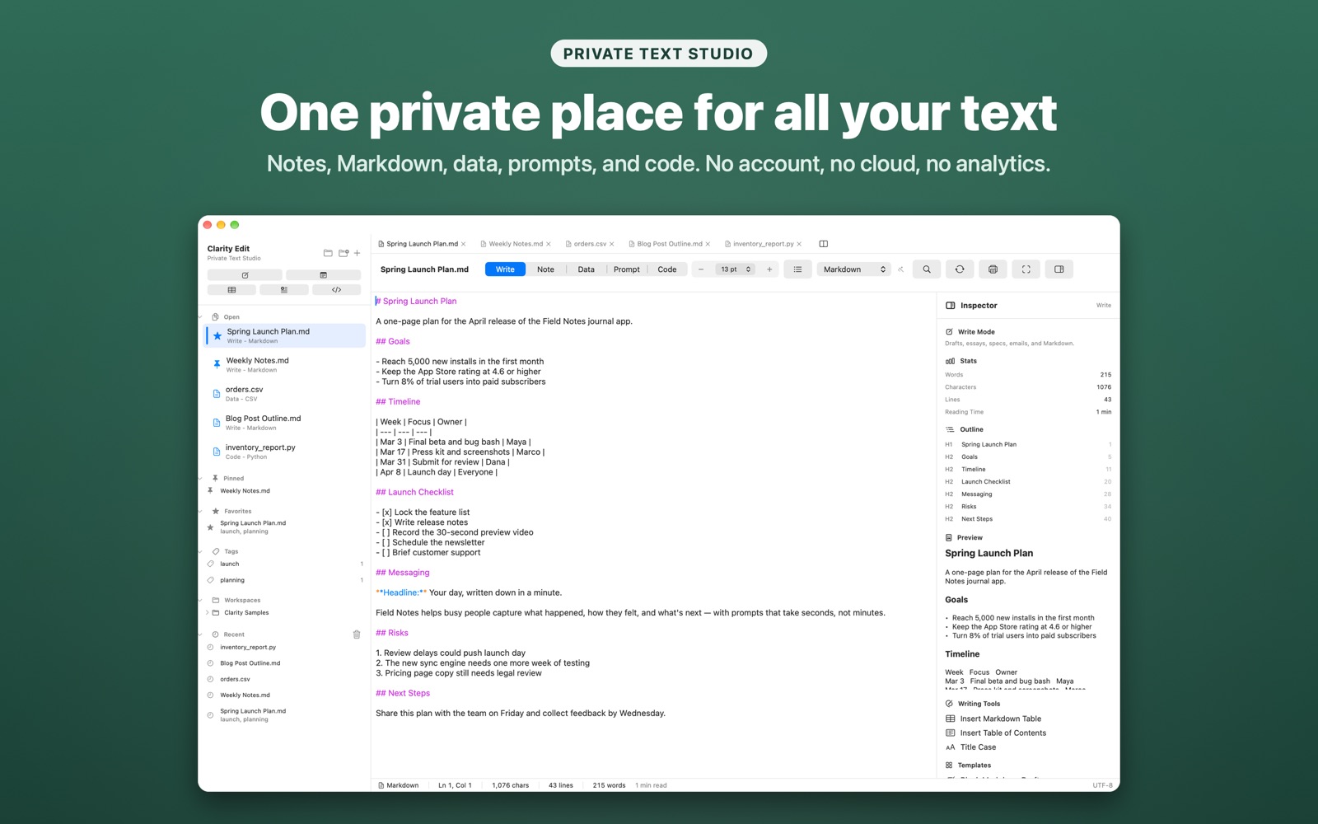
Task: Click the trash icon next to Recent
Action: (357, 634)
